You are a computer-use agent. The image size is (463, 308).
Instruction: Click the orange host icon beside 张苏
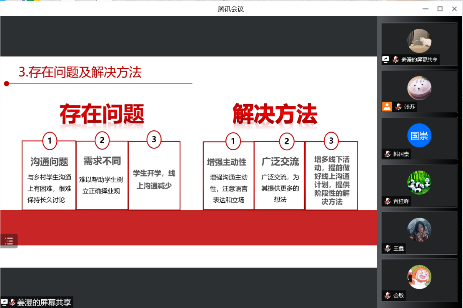(x=387, y=107)
